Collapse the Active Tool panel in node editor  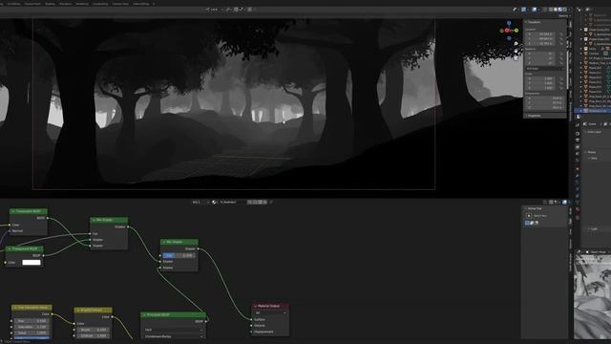tap(525, 208)
